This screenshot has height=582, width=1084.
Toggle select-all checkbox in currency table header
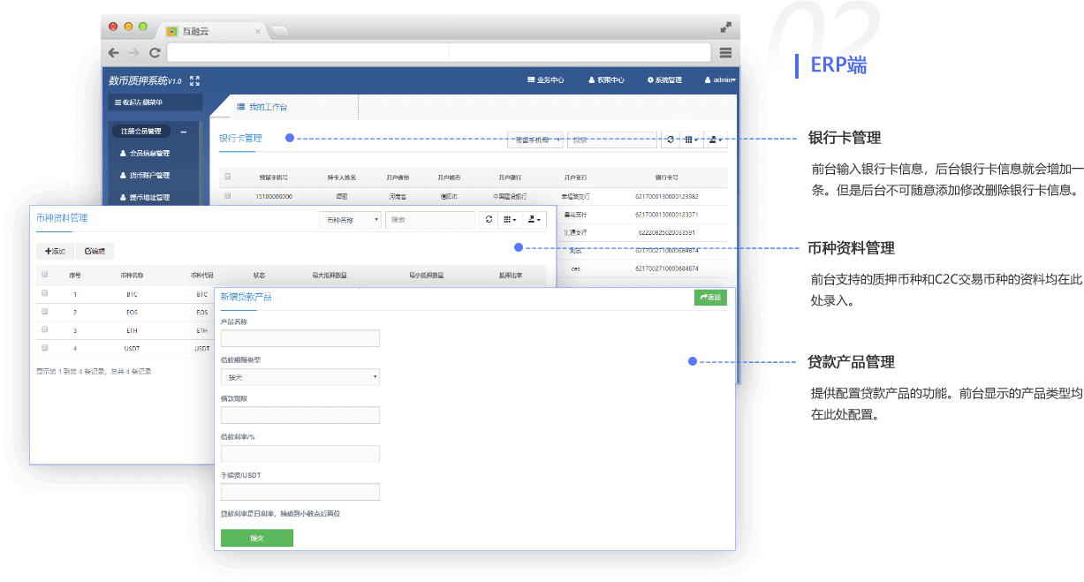45,275
